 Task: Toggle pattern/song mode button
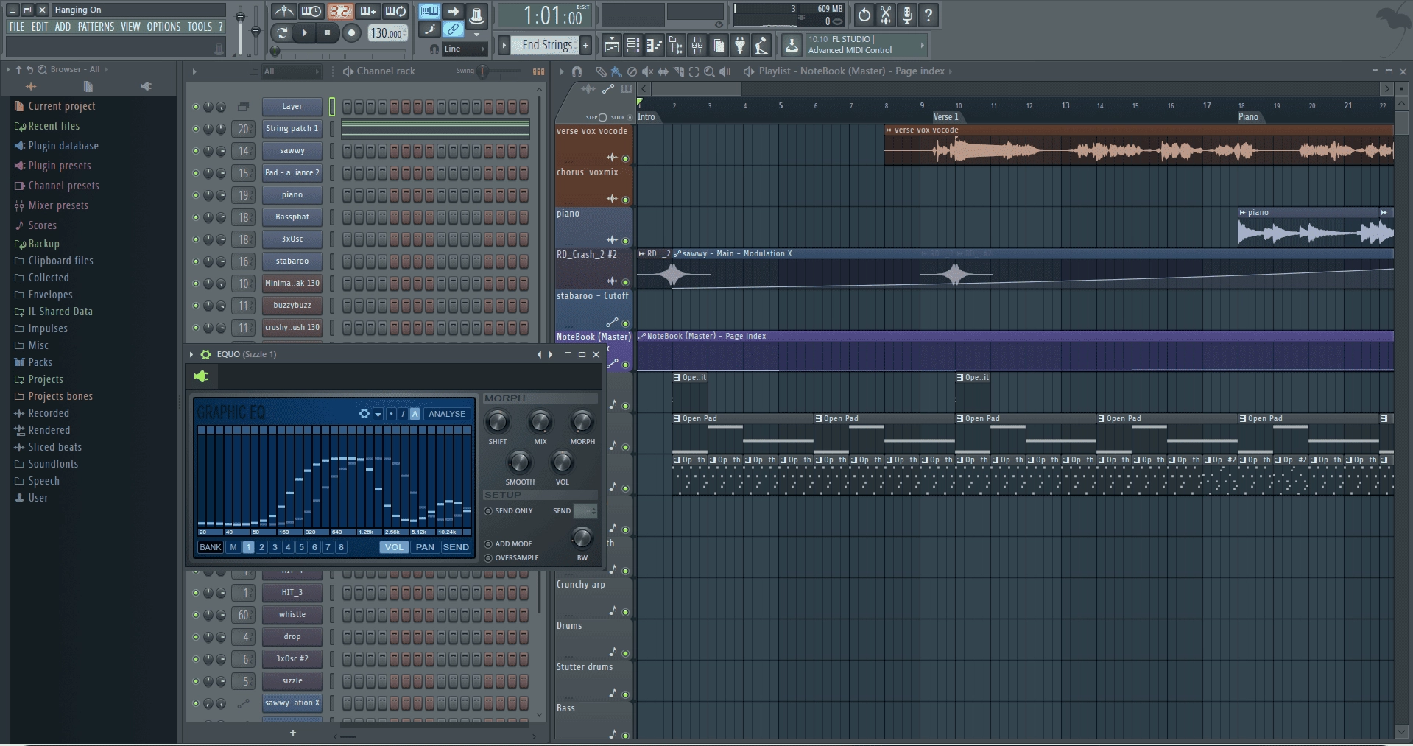(282, 32)
